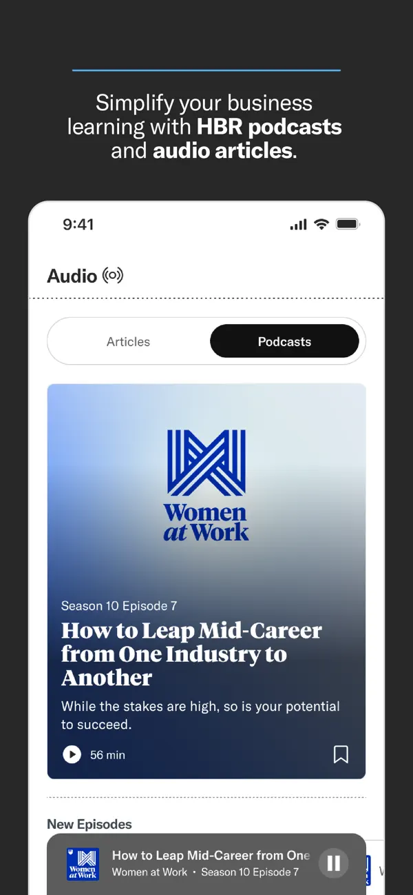Tap the audio broadcast icon beside Audio
The image size is (413, 895).
pos(113,276)
